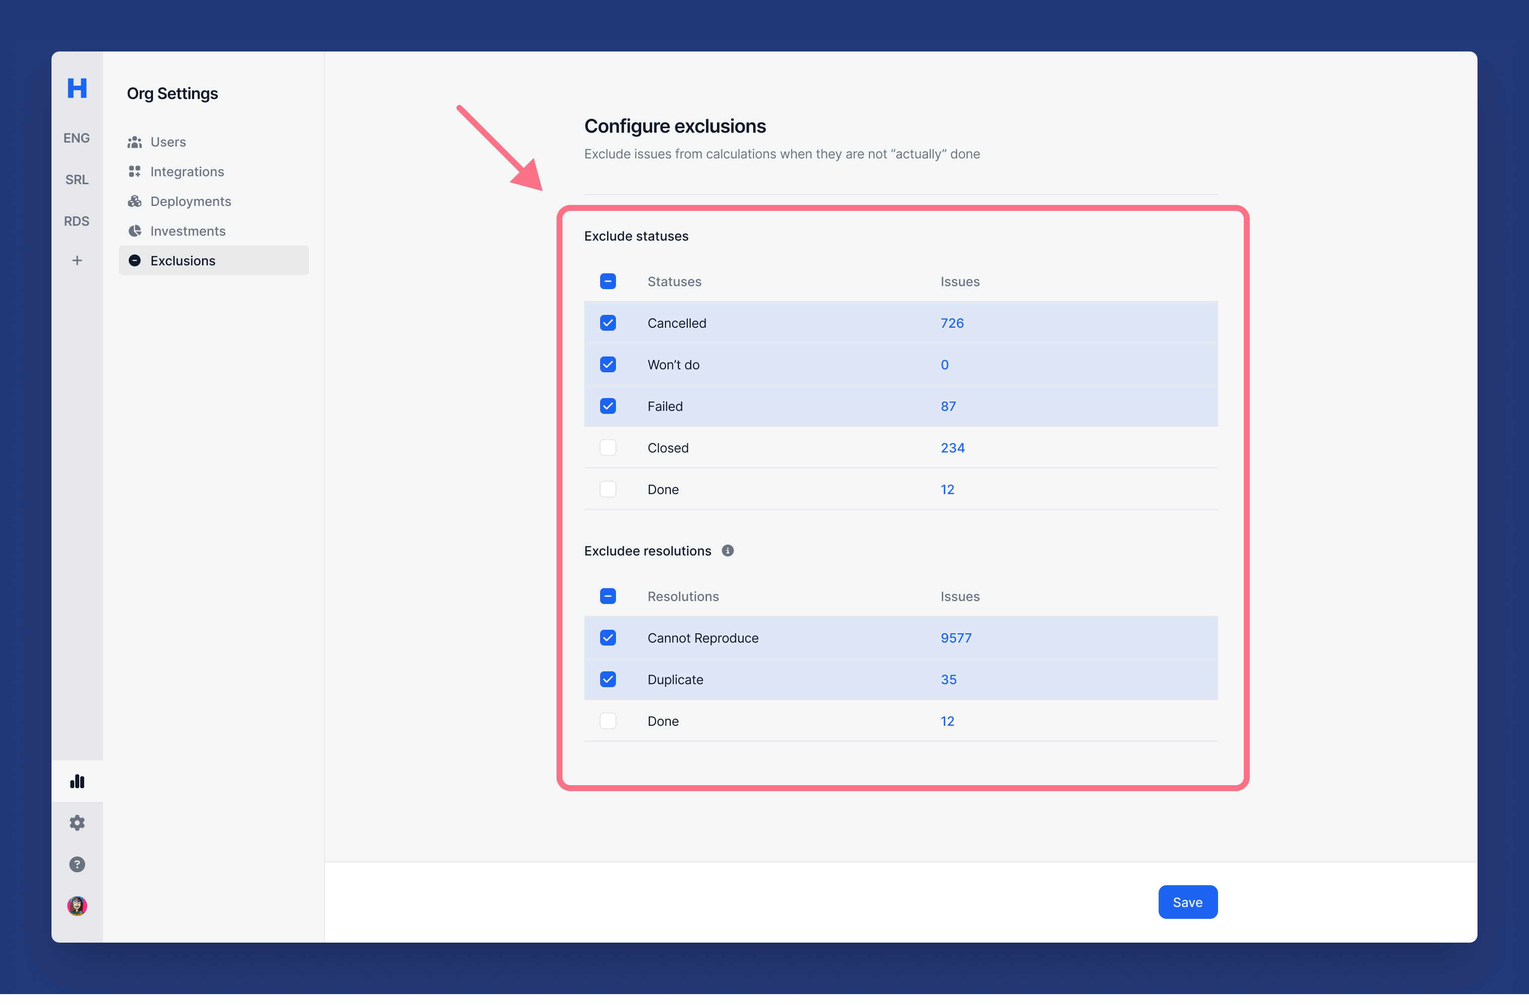Uncheck the Duplicate resolution checkbox
Viewport: 1529px width, 1005px height.
[608, 679]
